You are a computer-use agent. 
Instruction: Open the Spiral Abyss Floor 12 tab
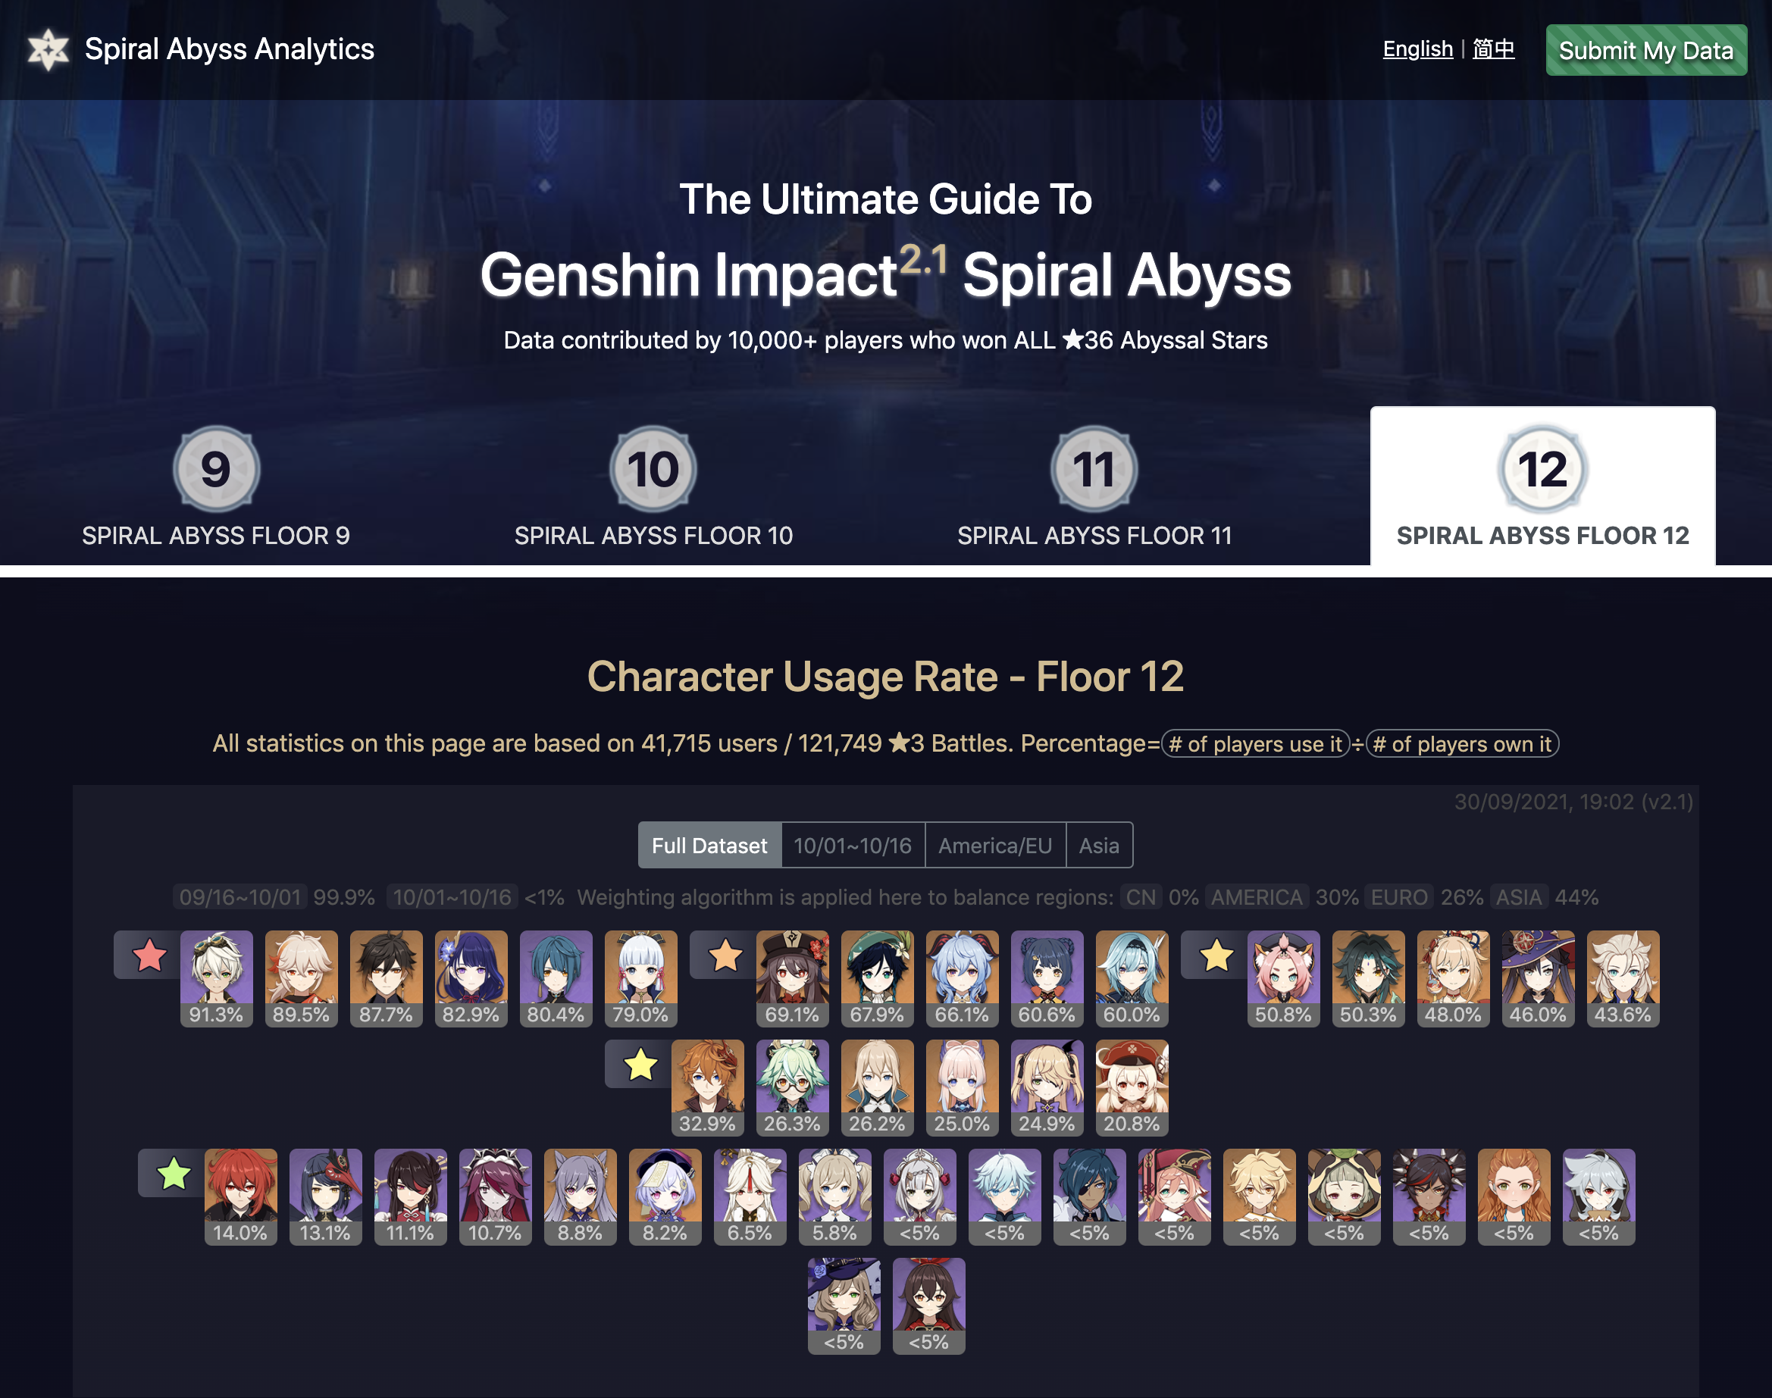pyautogui.click(x=1543, y=486)
